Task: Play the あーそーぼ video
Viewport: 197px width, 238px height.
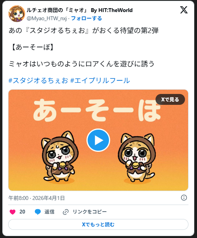Action: [x=98, y=140]
